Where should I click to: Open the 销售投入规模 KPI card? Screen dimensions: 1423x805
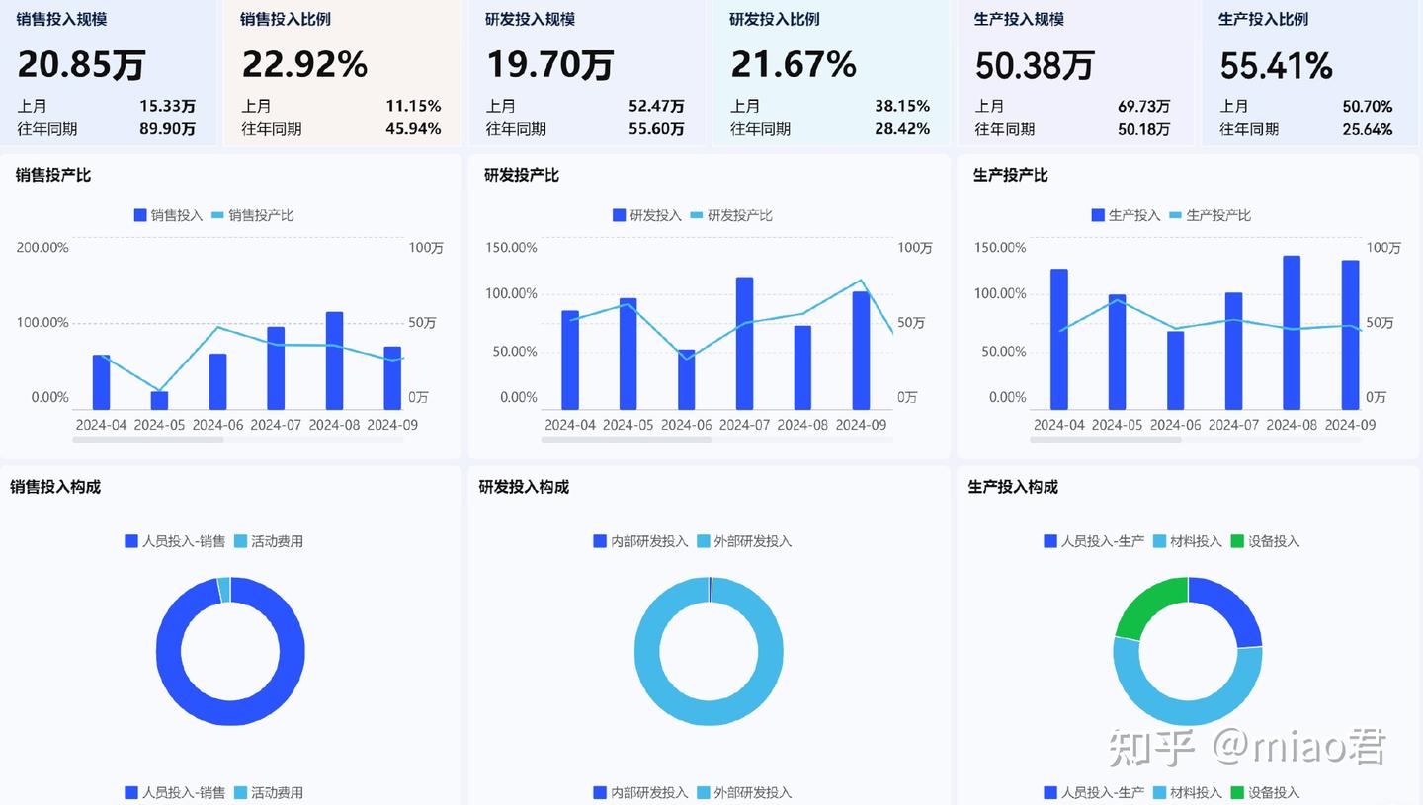[x=109, y=74]
